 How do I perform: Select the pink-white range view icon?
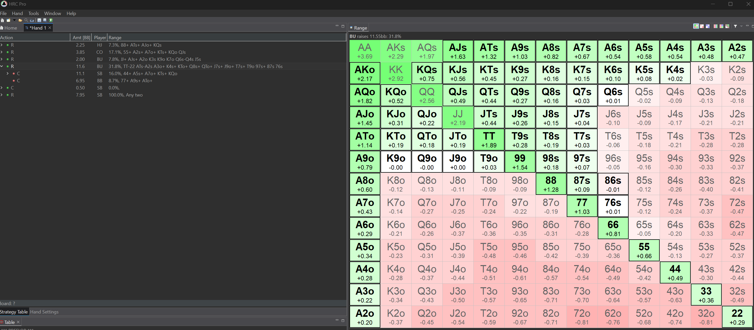coord(702,26)
